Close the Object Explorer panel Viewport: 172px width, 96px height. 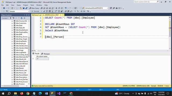pyautogui.click(x=29, y=15)
